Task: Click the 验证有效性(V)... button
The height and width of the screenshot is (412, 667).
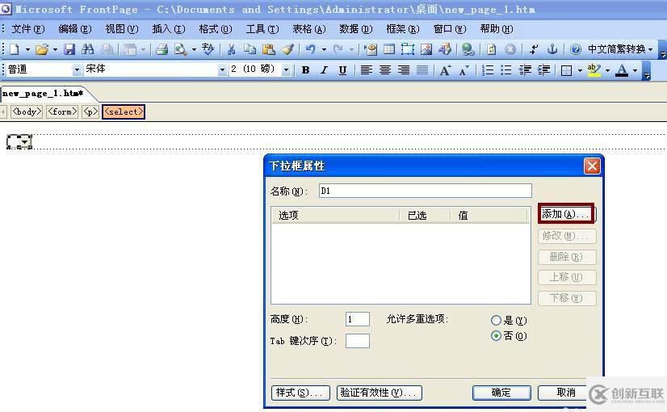Action: tap(380, 393)
